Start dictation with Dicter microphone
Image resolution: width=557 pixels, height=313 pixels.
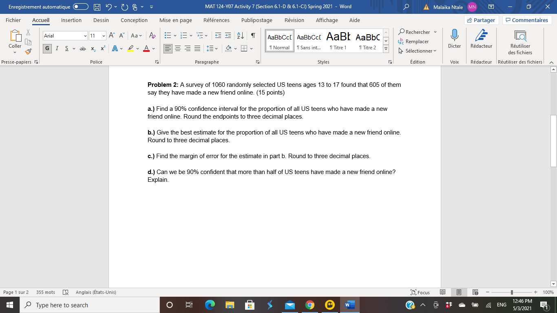click(x=454, y=39)
